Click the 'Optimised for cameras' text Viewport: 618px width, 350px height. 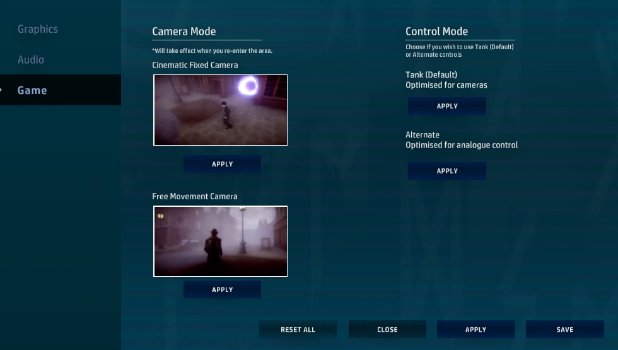pyautogui.click(x=446, y=85)
